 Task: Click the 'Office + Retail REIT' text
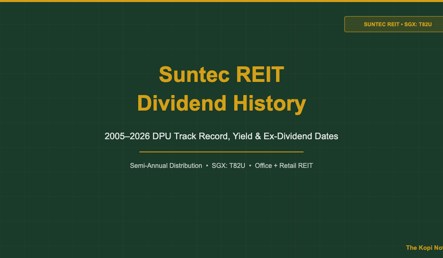click(284, 166)
